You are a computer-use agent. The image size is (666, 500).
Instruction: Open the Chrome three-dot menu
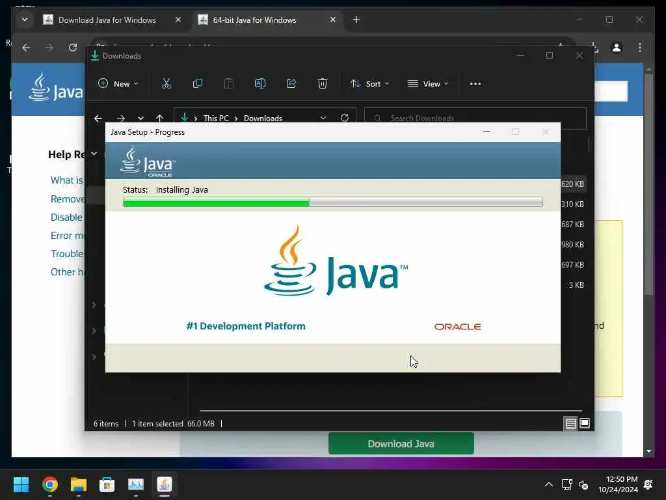640,48
